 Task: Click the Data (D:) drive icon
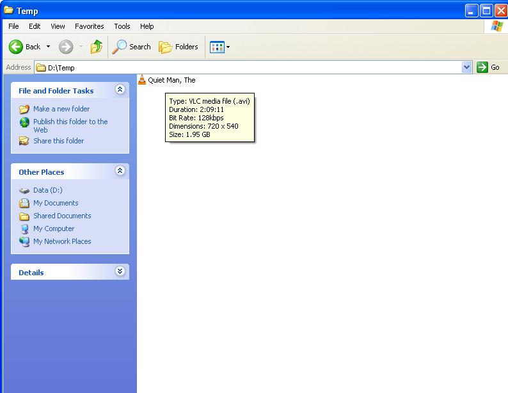pos(24,190)
